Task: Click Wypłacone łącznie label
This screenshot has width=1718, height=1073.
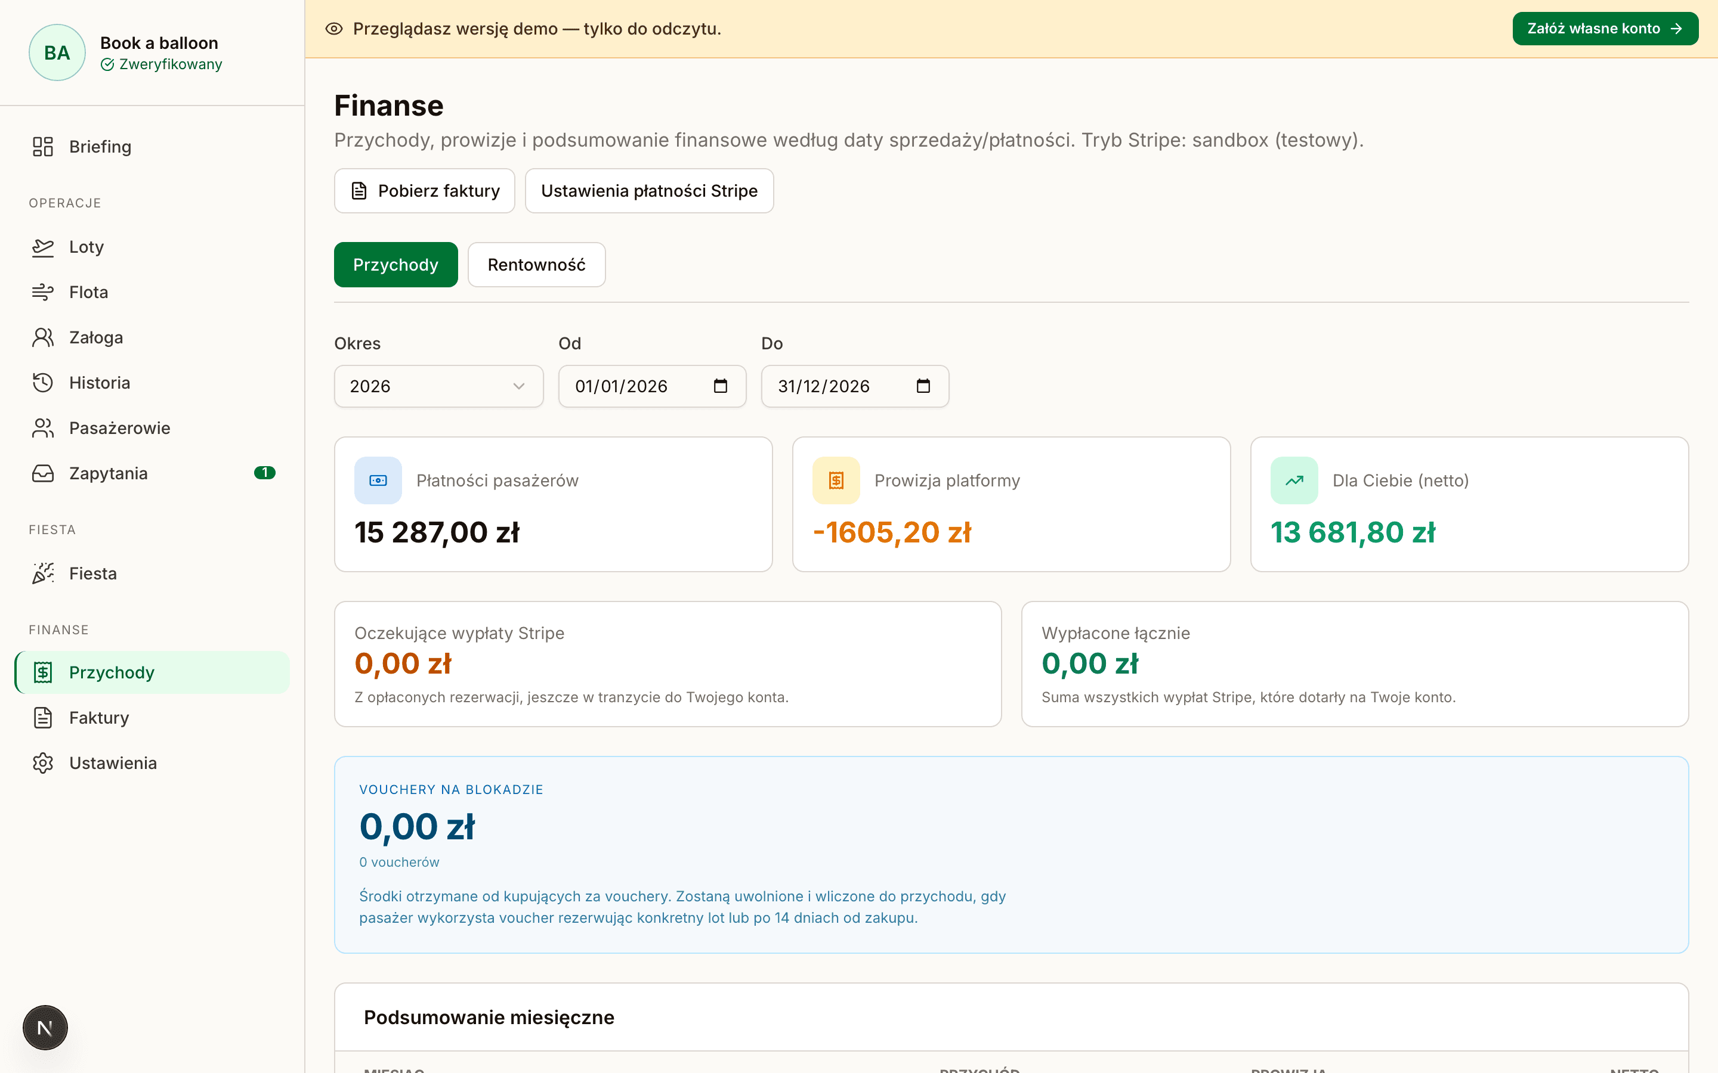Action: (x=1116, y=633)
